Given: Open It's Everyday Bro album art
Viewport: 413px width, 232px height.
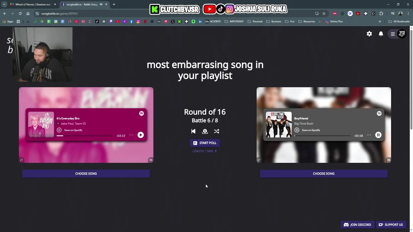Looking at the screenshot, I should [41, 125].
